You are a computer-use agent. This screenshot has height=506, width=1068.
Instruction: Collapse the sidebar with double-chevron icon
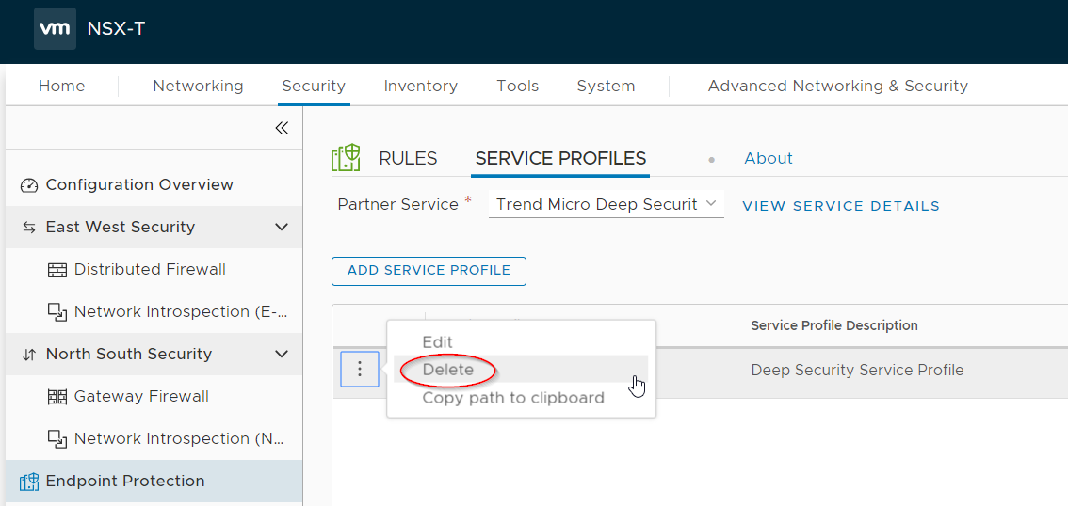click(x=282, y=128)
